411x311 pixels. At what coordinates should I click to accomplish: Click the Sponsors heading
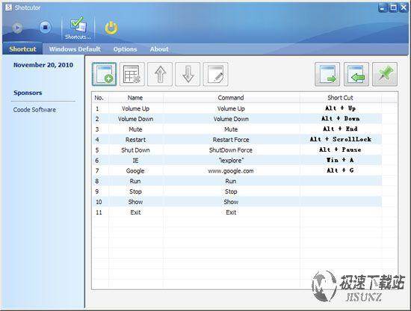[28, 93]
